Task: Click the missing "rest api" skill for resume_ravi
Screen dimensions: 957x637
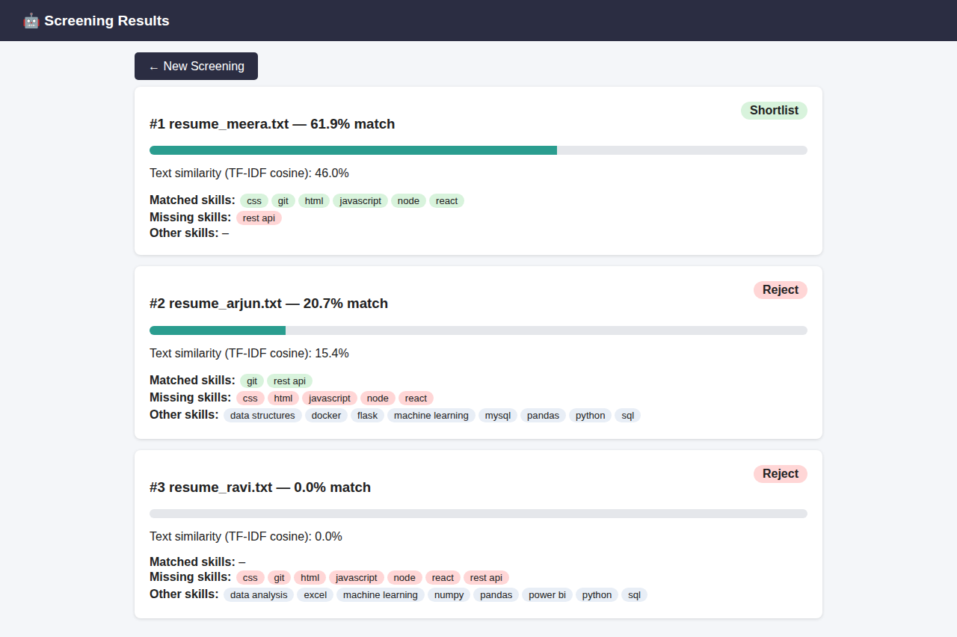Action: click(x=486, y=577)
